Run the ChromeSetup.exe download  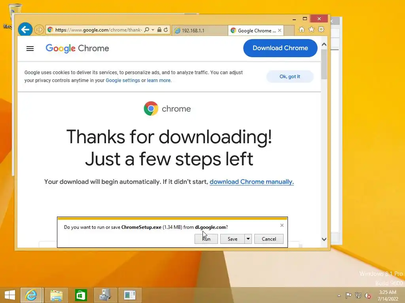(x=206, y=239)
